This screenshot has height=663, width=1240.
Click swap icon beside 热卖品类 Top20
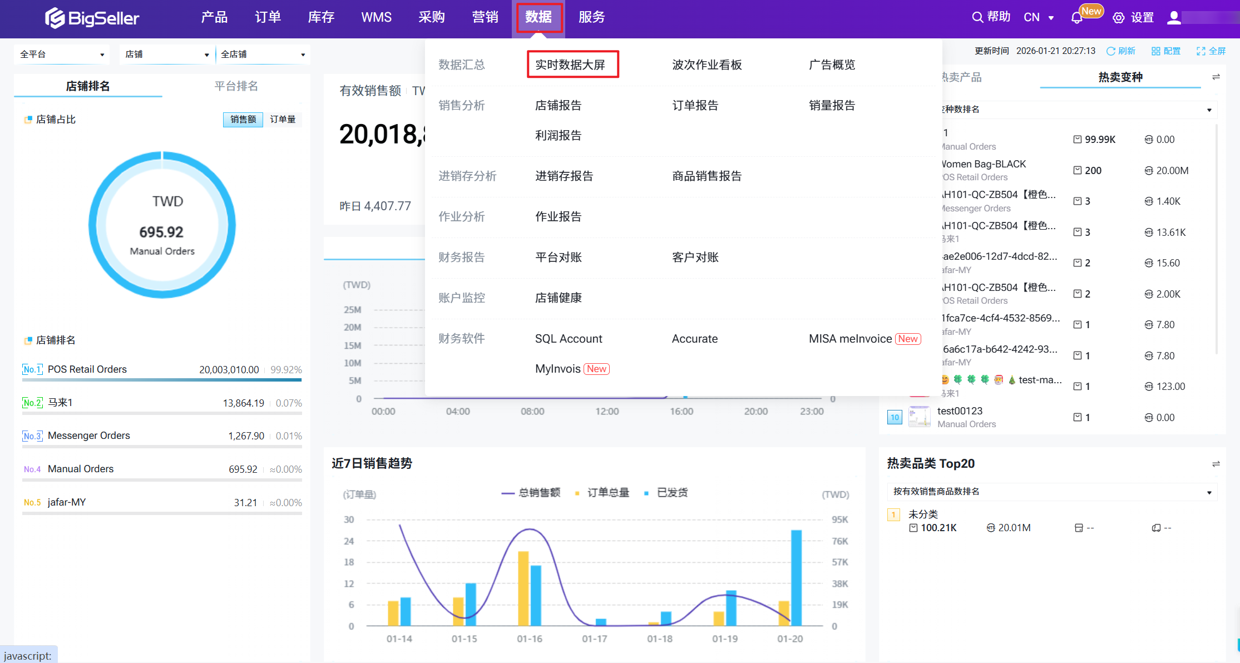click(1216, 464)
